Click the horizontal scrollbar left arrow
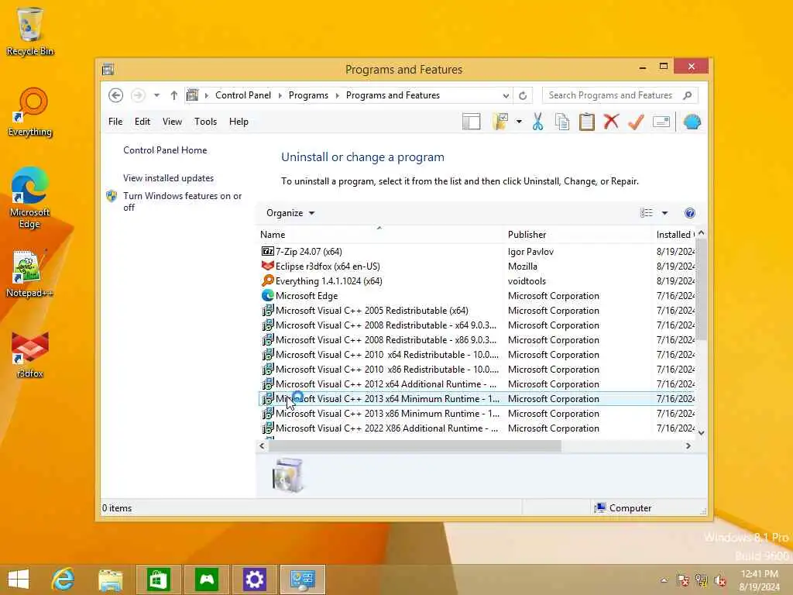Screen dimensions: 793x595 [x=262, y=445]
